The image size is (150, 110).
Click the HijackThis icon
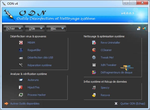[x=21, y=87]
